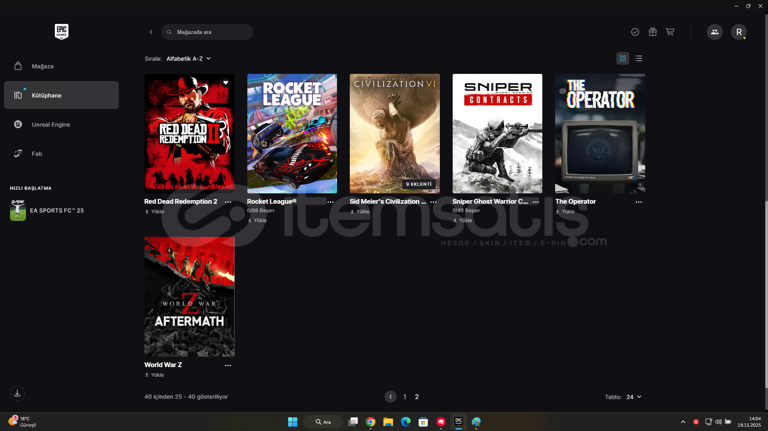Image resolution: width=768 pixels, height=431 pixels.
Task: Open the friends list icon
Action: pos(714,32)
